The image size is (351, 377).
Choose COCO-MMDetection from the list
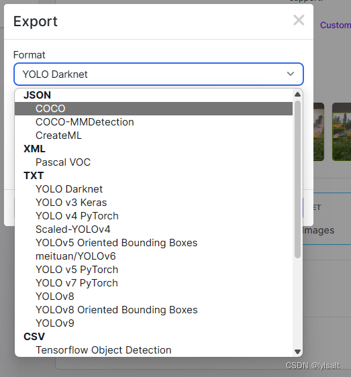coord(154,122)
